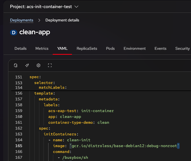191x161 pixels.
Task: Open the Project acs-init-container-test dropdown
Action: point(44,7)
